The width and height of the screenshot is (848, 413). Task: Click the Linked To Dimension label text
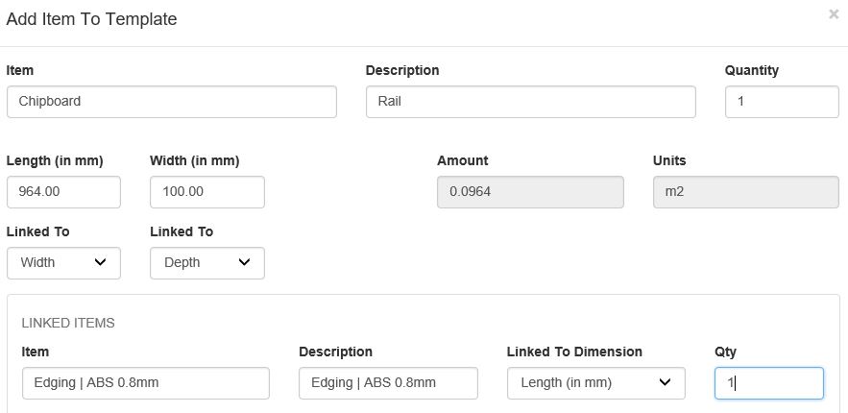[x=574, y=352]
